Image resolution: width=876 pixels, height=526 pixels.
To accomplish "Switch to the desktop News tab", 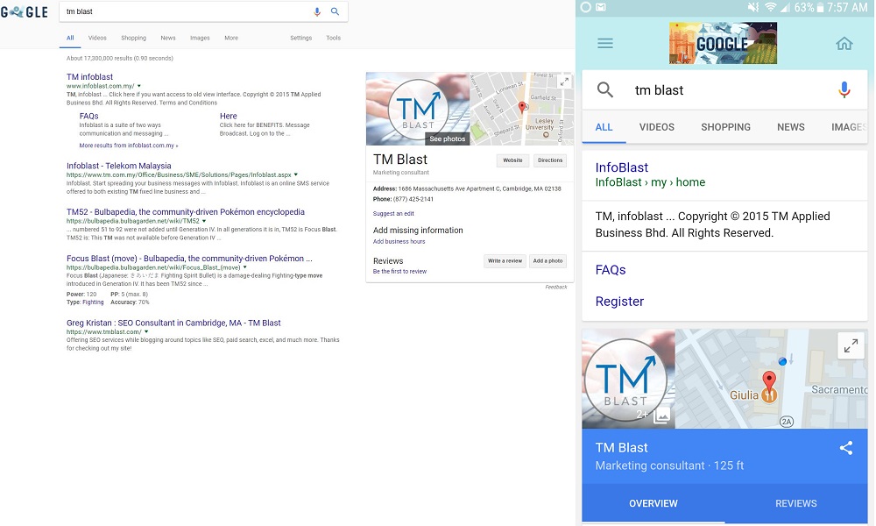I will [x=168, y=38].
